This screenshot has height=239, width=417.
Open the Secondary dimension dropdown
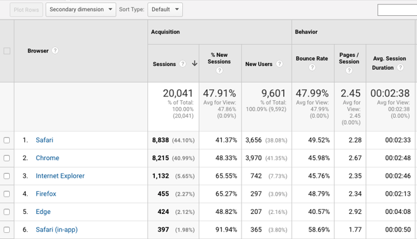(81, 10)
